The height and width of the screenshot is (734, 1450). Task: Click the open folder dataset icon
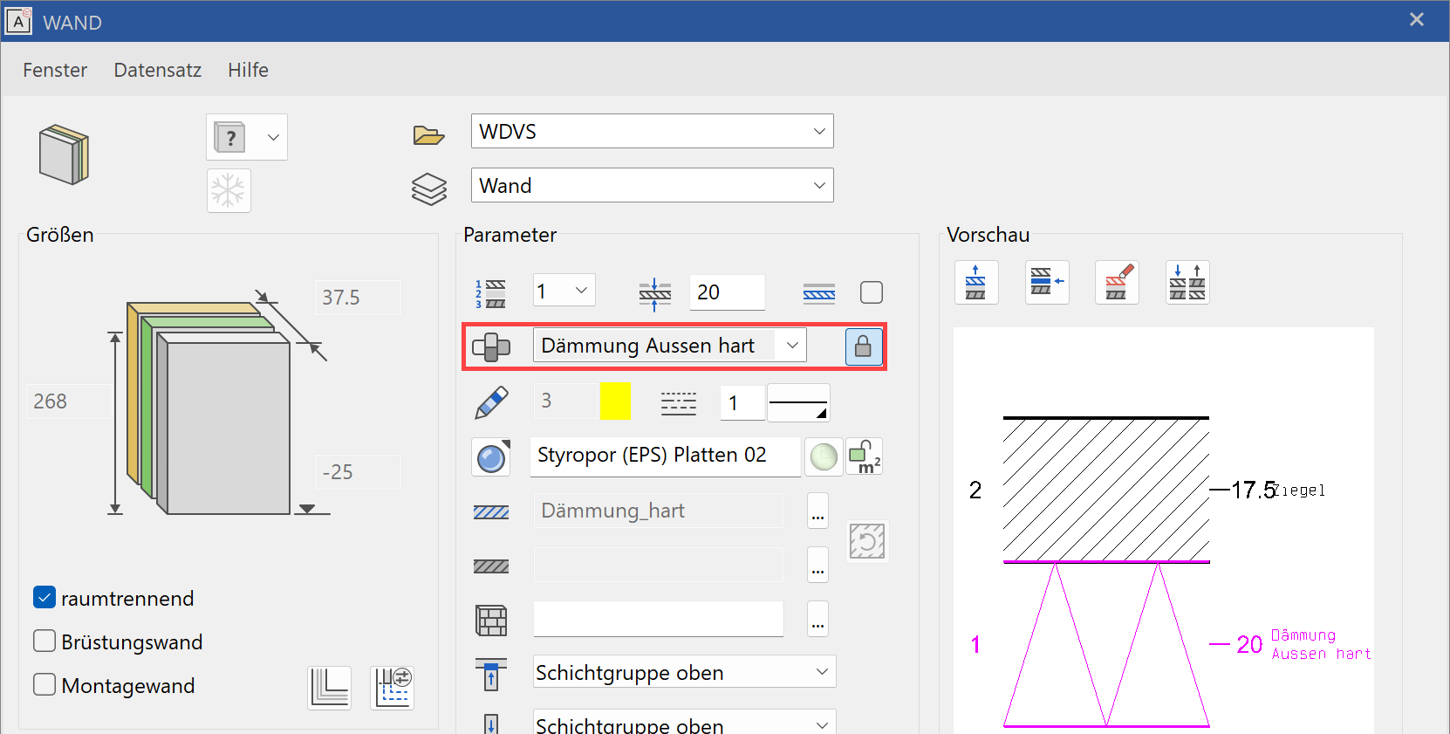click(428, 134)
